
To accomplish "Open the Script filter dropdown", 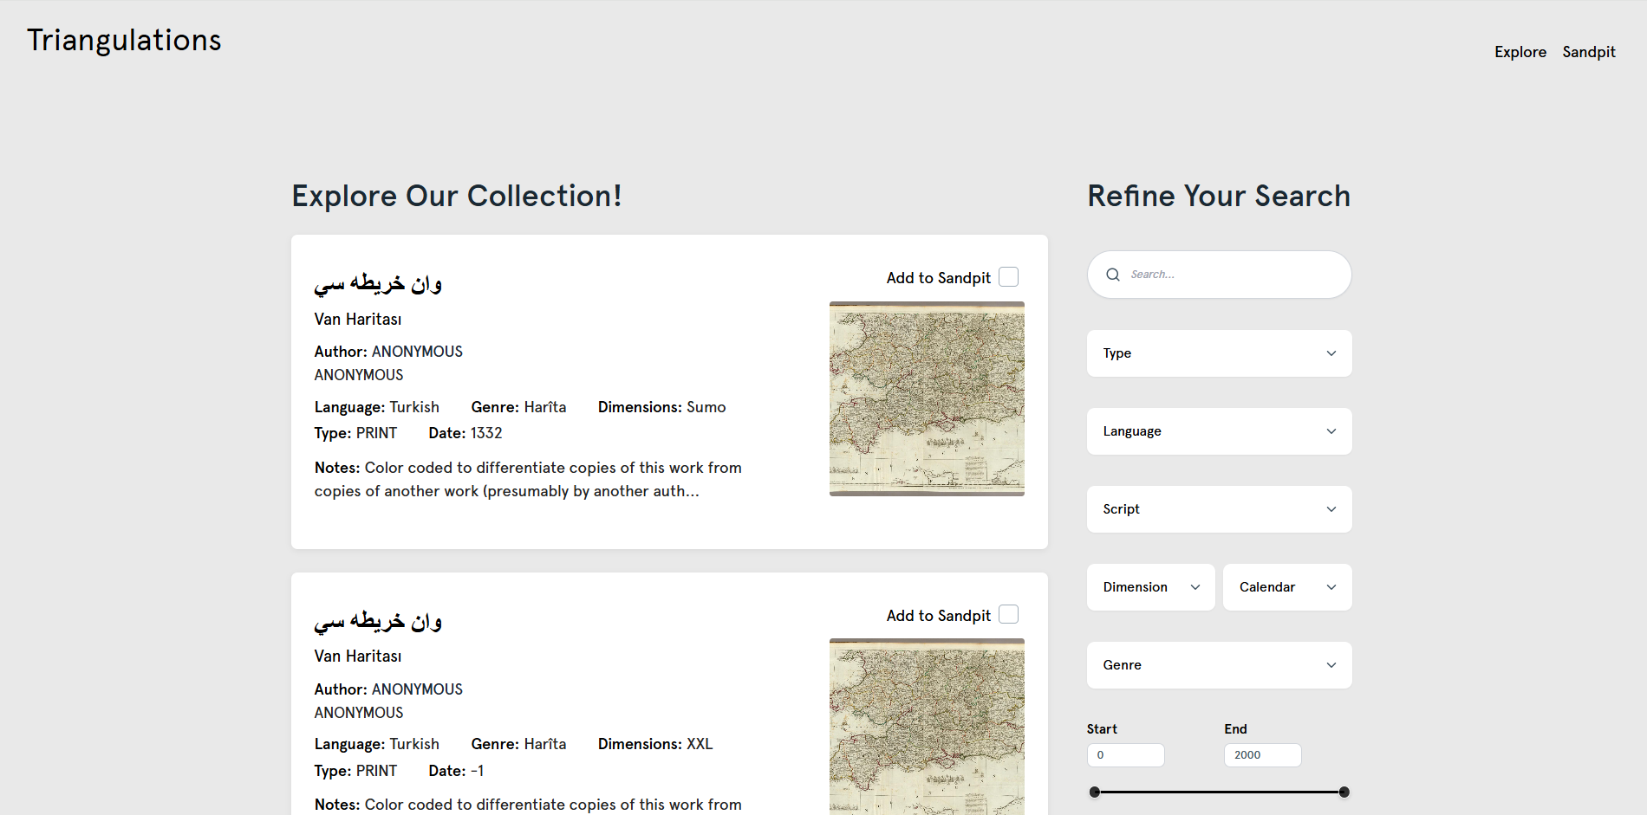I will click(1219, 509).
